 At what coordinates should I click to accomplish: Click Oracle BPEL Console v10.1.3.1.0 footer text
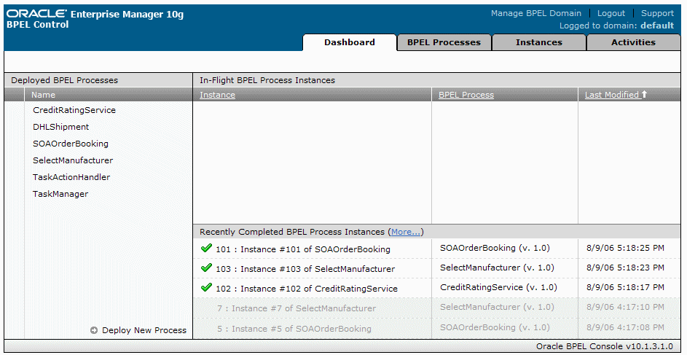click(604, 346)
